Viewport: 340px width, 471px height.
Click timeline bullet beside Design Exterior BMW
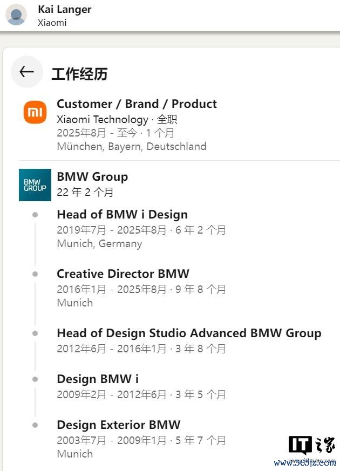[x=35, y=425]
